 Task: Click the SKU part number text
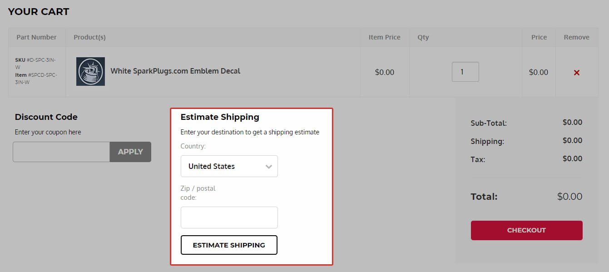click(x=35, y=64)
